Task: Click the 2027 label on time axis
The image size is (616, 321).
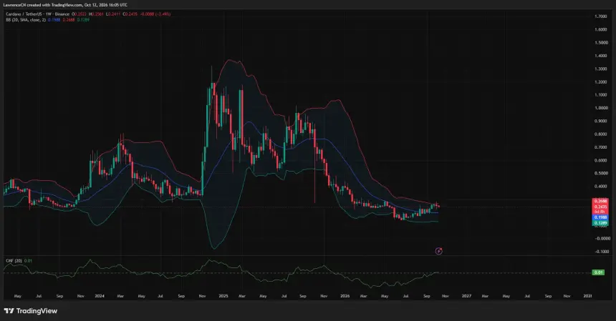Action: pyautogui.click(x=466, y=296)
